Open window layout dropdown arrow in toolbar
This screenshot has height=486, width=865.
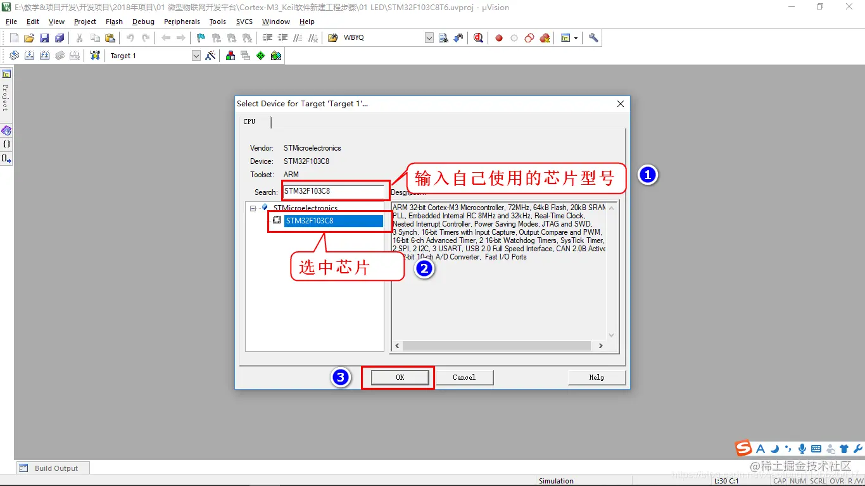[576, 38]
